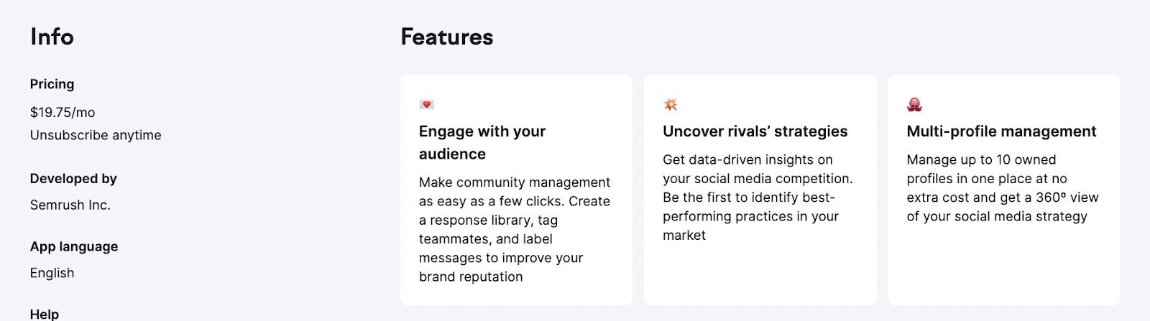
Task: Click the $19.75/mo price text
Action: coord(63,112)
